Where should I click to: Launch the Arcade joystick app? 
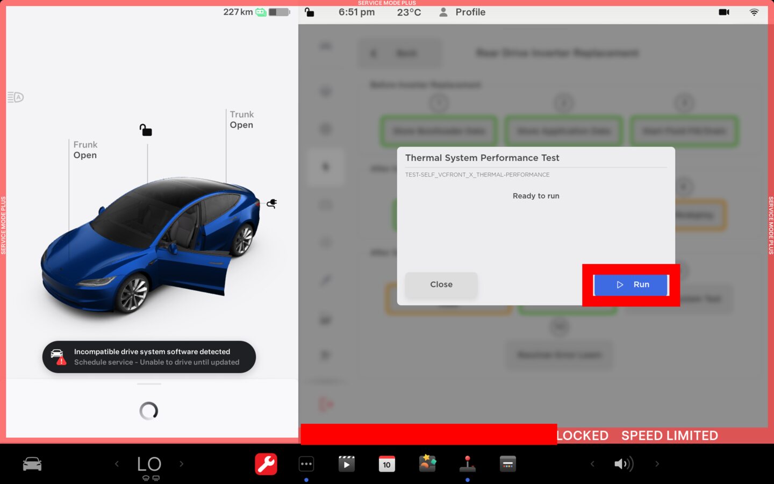[x=467, y=464]
